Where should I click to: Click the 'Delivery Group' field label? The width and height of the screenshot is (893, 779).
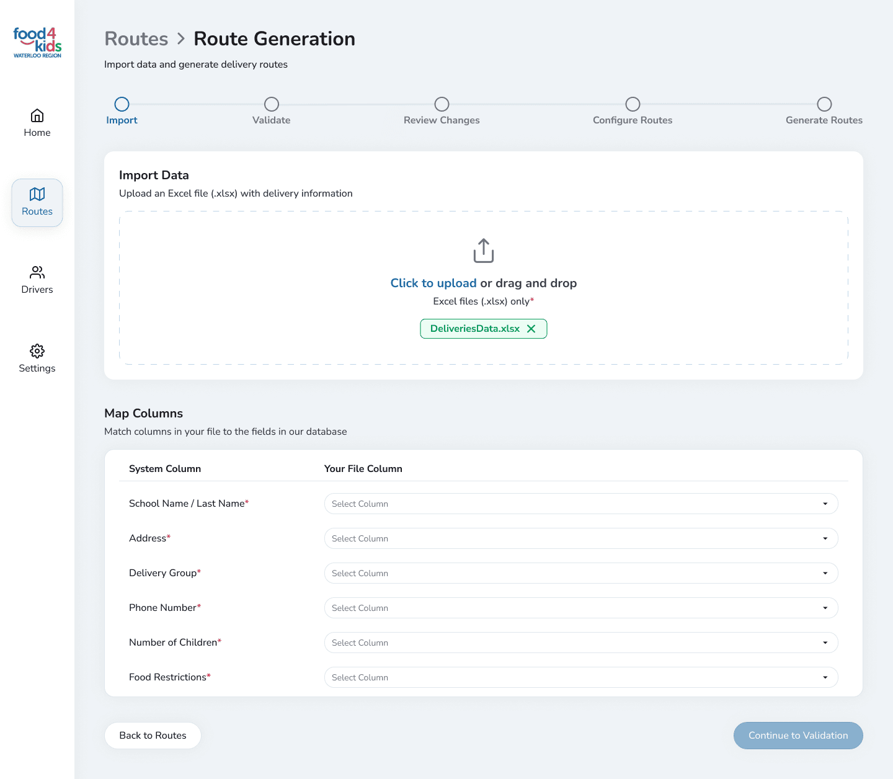coord(165,573)
